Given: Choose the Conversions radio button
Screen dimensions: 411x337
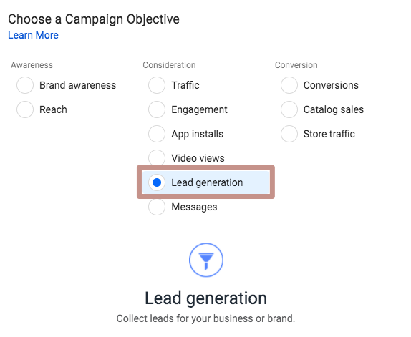Looking at the screenshot, I should coord(289,85).
